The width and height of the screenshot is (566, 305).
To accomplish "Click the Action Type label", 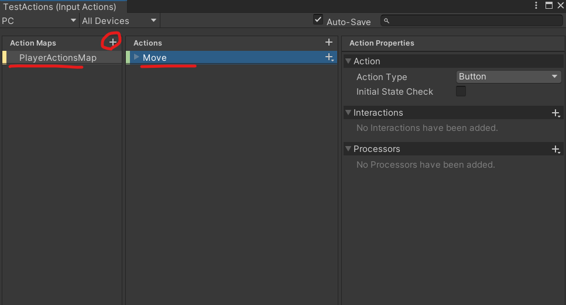I will (x=382, y=77).
